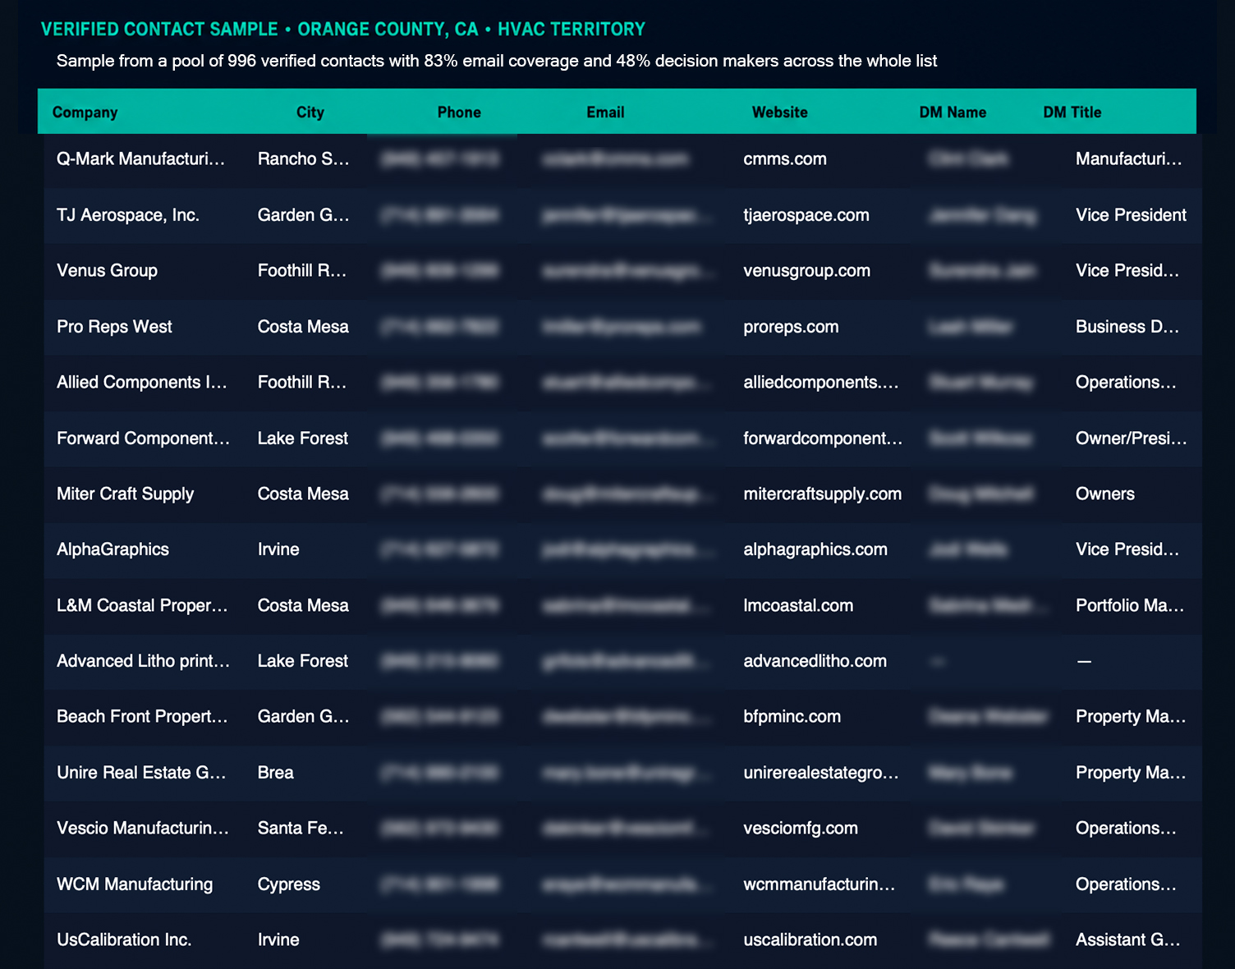Click the mitercraftsupply.com website cell
This screenshot has height=969, width=1235.
click(822, 494)
